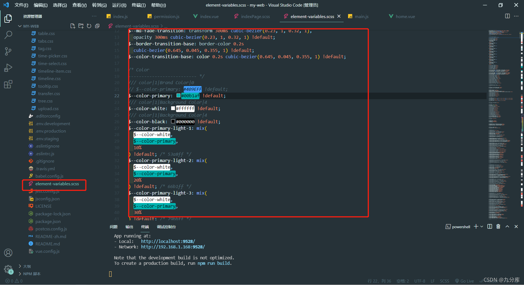Switch to the index.vue tab
This screenshot has height=285, width=524.
tap(206, 16)
